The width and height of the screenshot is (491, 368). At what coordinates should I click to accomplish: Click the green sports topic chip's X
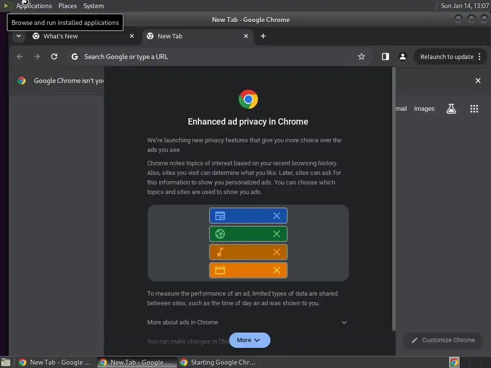(277, 234)
